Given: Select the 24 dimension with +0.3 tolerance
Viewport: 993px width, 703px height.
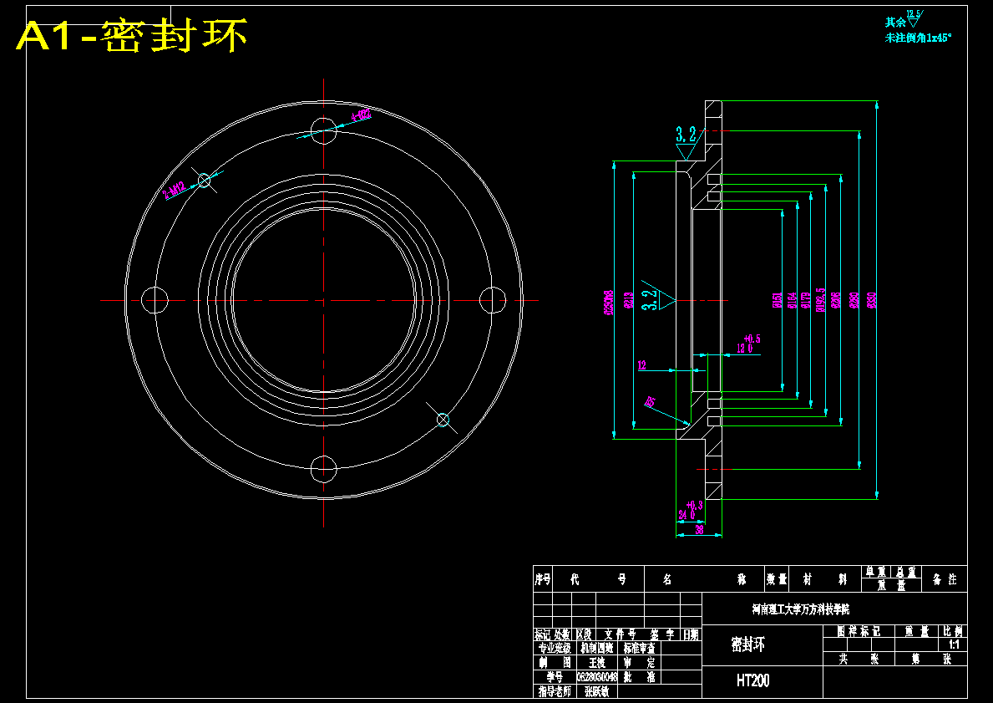Looking at the screenshot, I should [x=691, y=510].
